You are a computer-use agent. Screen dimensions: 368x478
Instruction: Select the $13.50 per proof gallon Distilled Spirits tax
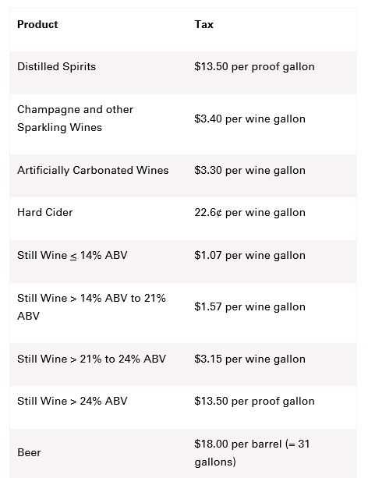(x=254, y=66)
